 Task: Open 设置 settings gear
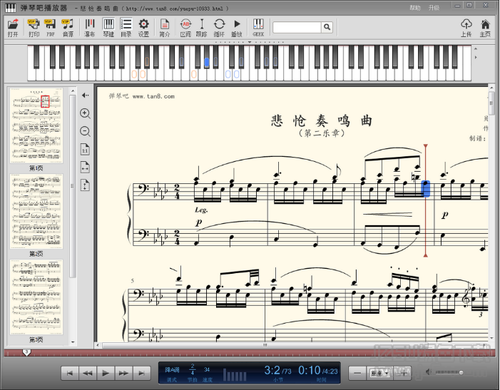point(143,27)
